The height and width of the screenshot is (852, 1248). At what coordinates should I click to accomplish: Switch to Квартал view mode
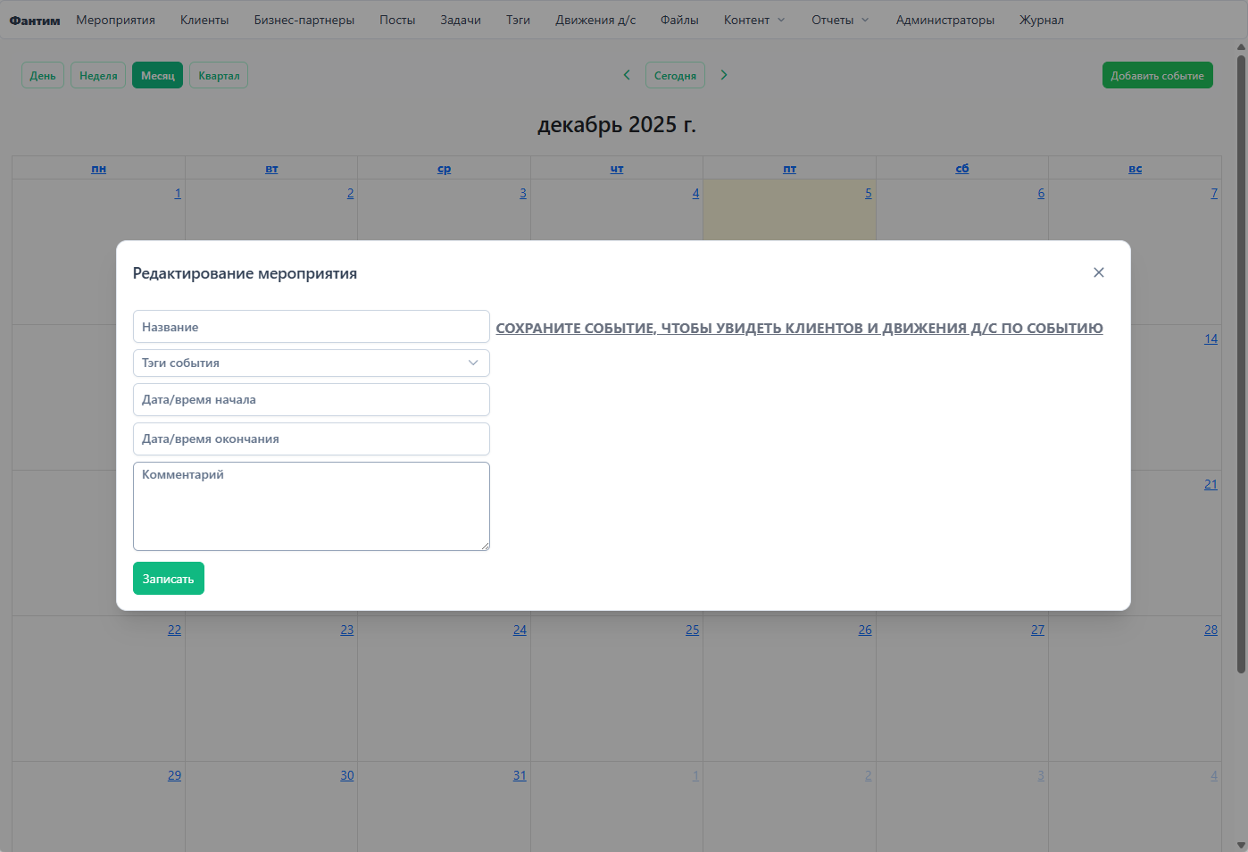pyautogui.click(x=218, y=75)
